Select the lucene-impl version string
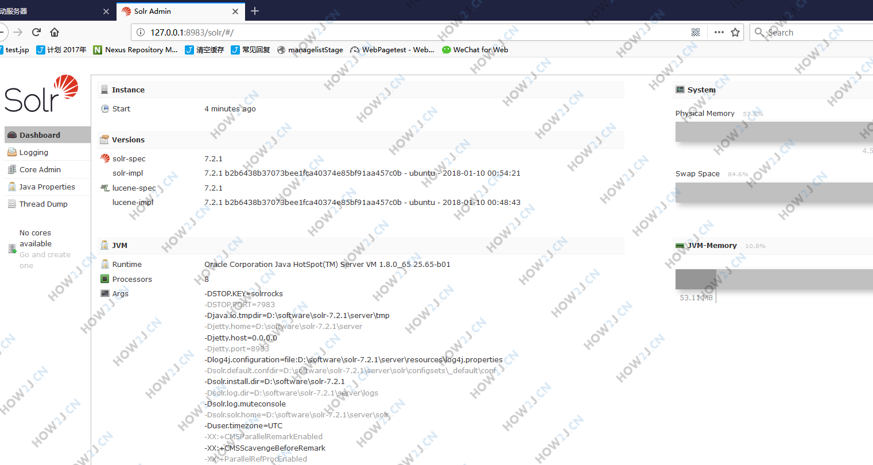Image resolution: width=873 pixels, height=465 pixels. pos(362,202)
